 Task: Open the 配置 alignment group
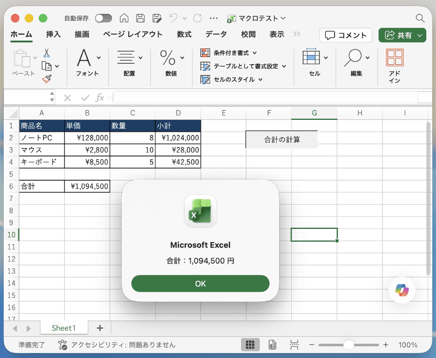pyautogui.click(x=129, y=63)
